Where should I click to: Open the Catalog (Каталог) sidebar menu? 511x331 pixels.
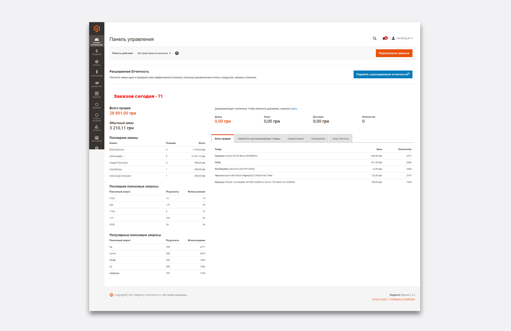(x=97, y=63)
